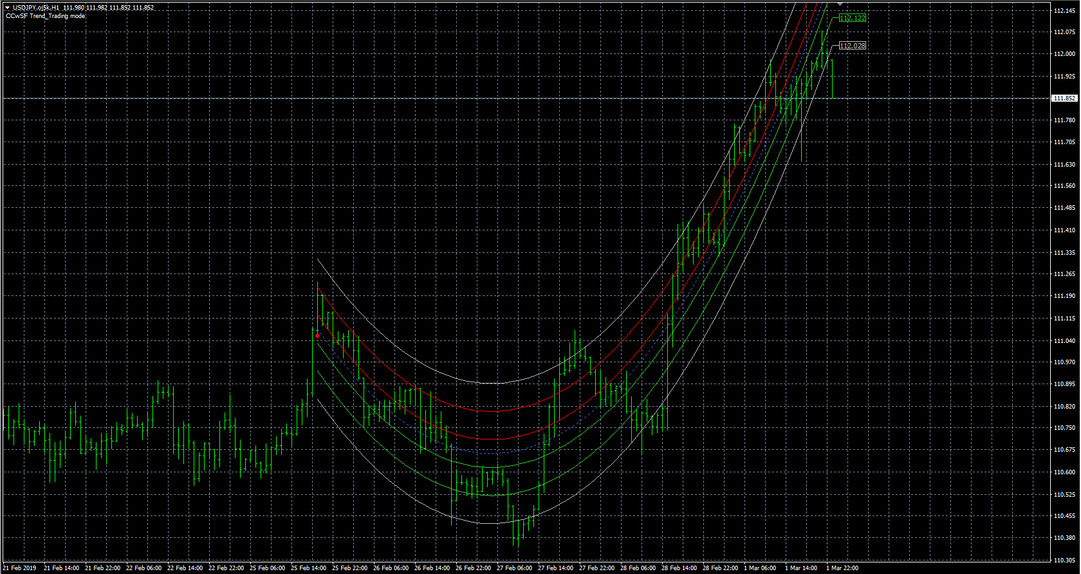Click the CCwSF Trend_Trading mode indicator label
The image size is (1081, 574).
pyautogui.click(x=45, y=16)
